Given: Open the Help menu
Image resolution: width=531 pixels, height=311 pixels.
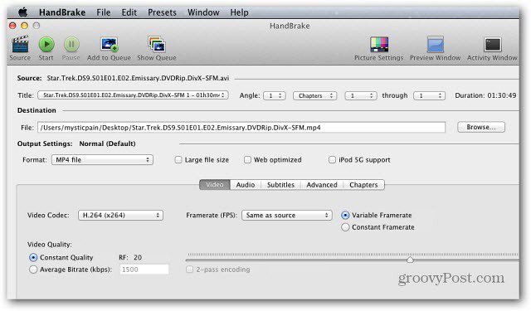Looking at the screenshot, I should click(x=239, y=12).
